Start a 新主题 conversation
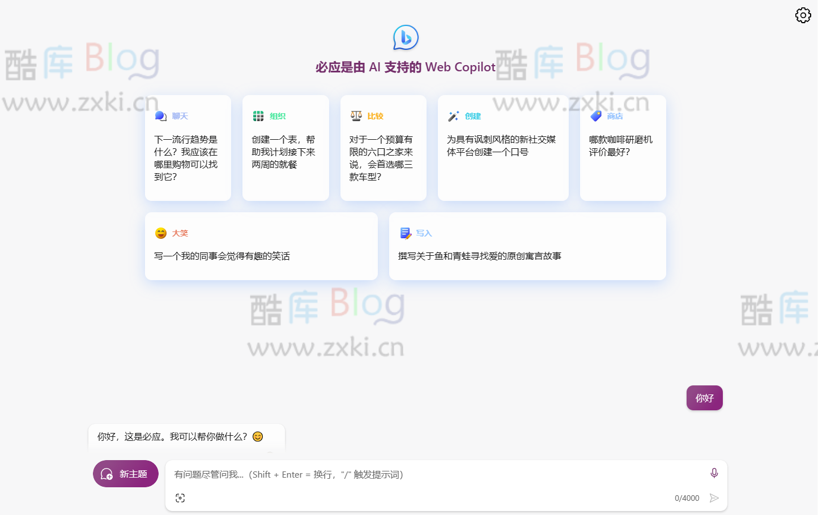818x515 pixels. [x=125, y=474]
